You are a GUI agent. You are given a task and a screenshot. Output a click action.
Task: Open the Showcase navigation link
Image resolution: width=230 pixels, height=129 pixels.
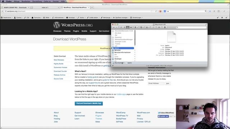coord(57,31)
